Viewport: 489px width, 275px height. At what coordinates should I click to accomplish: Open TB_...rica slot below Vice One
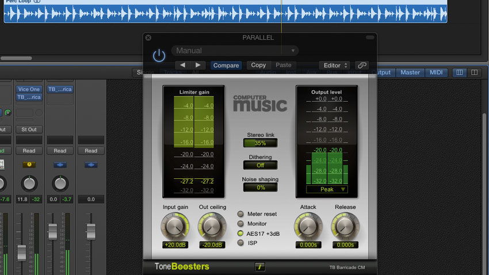29,97
